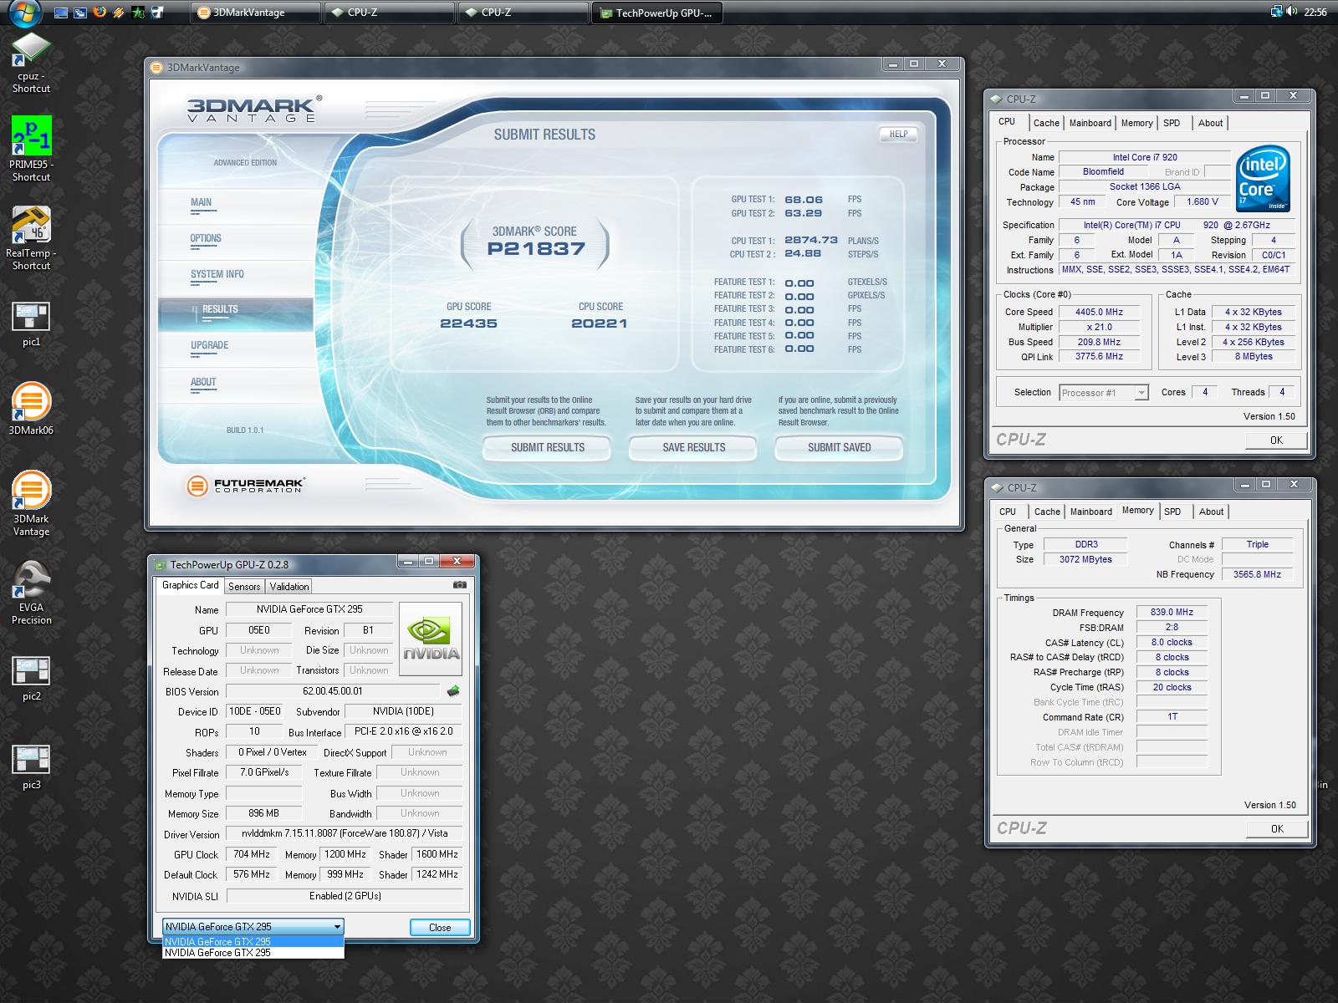Image resolution: width=1338 pixels, height=1003 pixels.
Task: Open About tab in lower CPU-Z window
Action: click(1211, 512)
